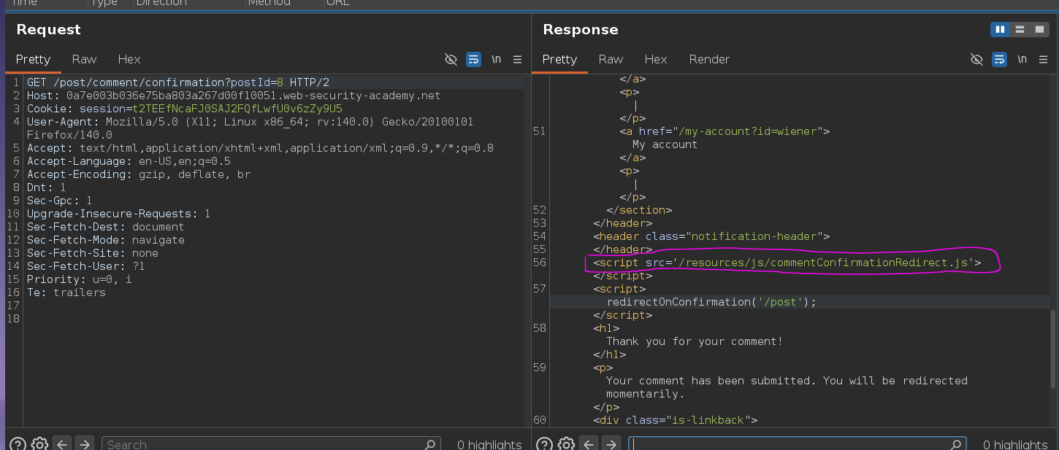Open Response search help icon
Image resolution: width=1059 pixels, height=450 pixels.
543,444
